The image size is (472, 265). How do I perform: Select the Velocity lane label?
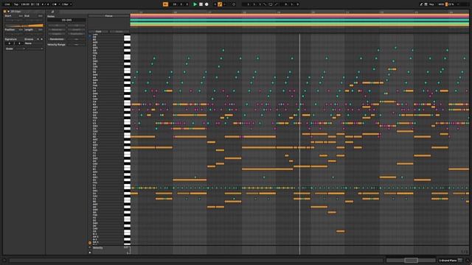tap(98, 248)
